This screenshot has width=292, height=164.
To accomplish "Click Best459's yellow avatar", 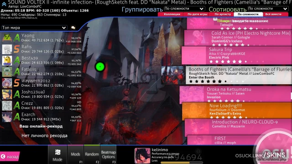I will point(7,61).
